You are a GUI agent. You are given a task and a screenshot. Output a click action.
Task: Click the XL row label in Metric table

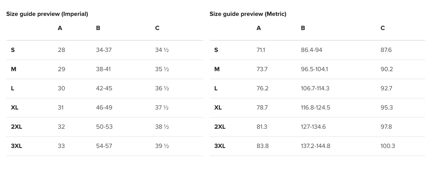(218, 108)
